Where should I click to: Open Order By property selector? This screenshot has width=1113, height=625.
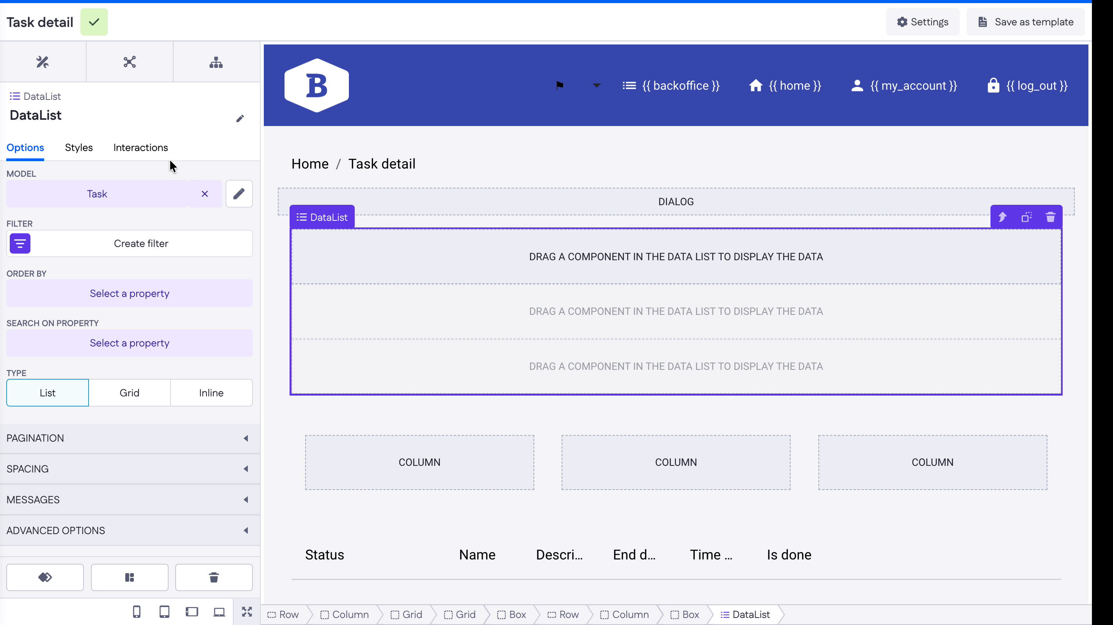(129, 293)
